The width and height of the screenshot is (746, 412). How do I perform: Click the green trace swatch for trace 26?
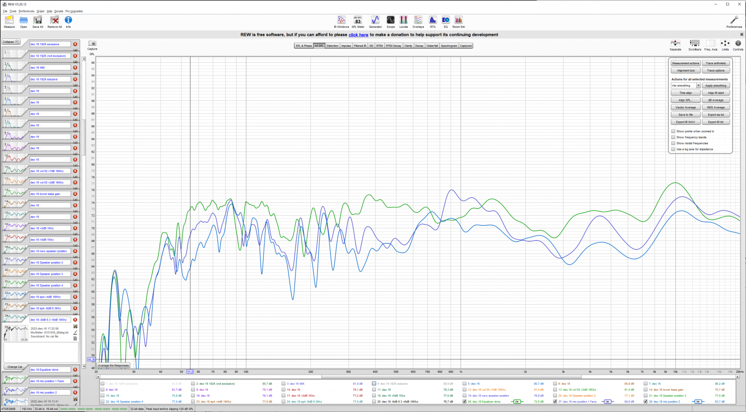tap(517, 402)
